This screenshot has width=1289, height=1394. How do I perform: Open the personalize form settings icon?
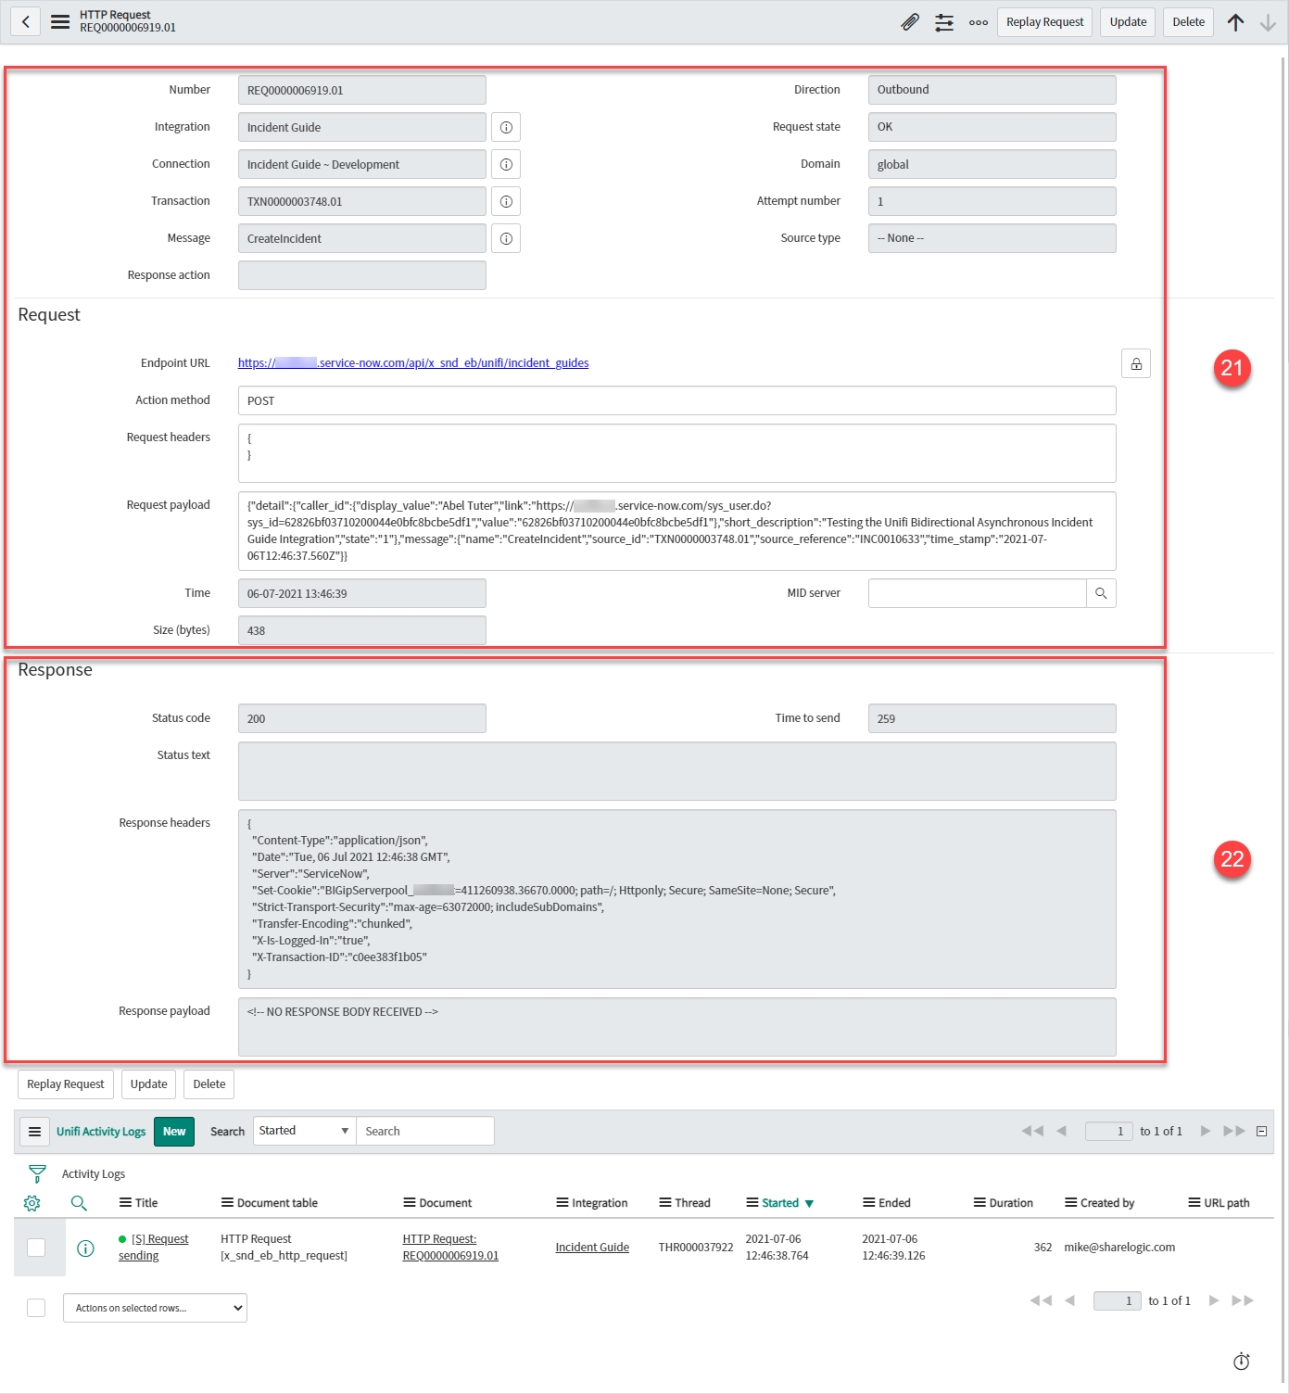point(943,22)
